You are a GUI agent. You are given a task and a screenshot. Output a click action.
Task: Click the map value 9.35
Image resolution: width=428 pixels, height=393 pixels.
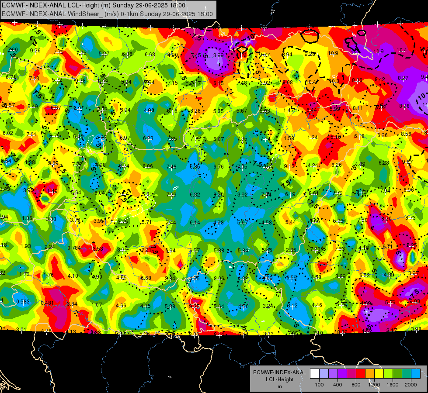(x=195, y=306)
